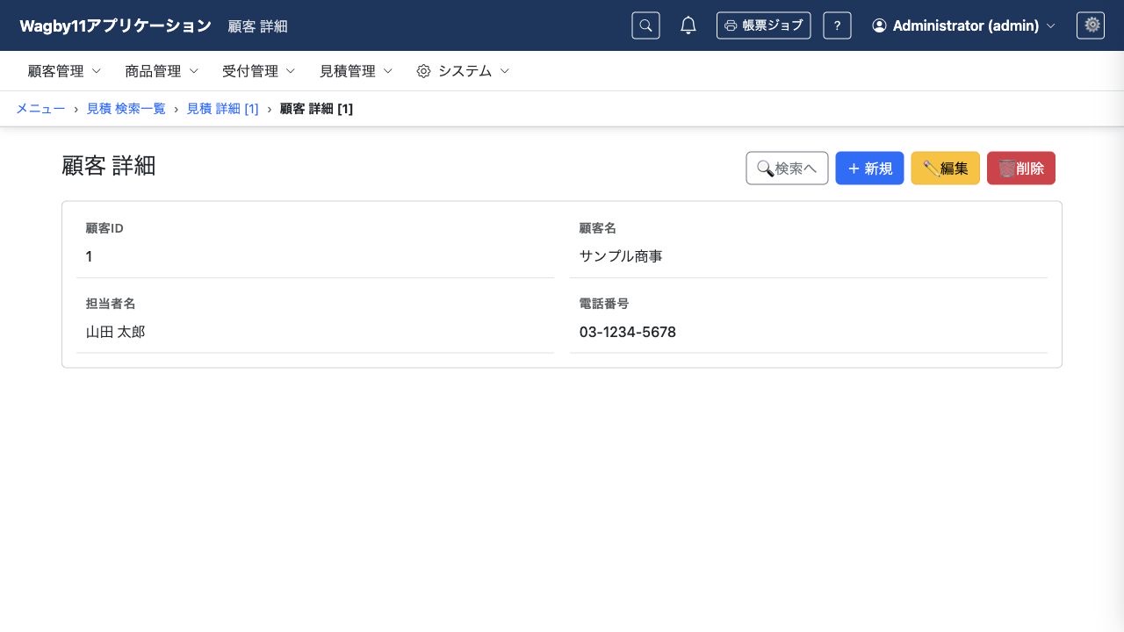Viewport: 1124px width, 632px height.
Task: Expand the 受付管理 menu
Action: 258,71
